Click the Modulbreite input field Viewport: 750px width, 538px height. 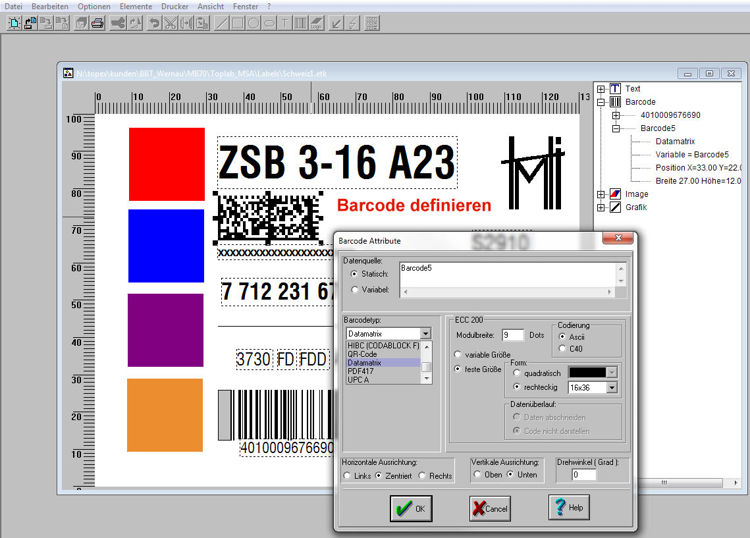[513, 335]
